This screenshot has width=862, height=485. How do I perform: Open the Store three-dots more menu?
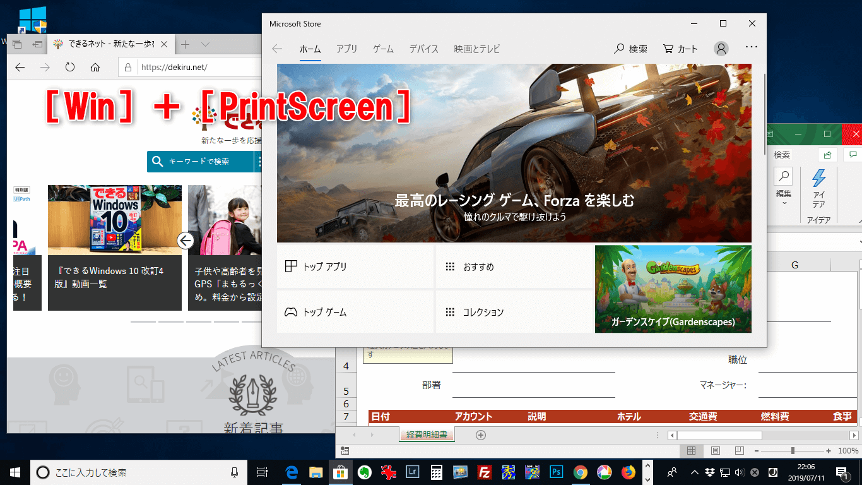click(x=751, y=47)
